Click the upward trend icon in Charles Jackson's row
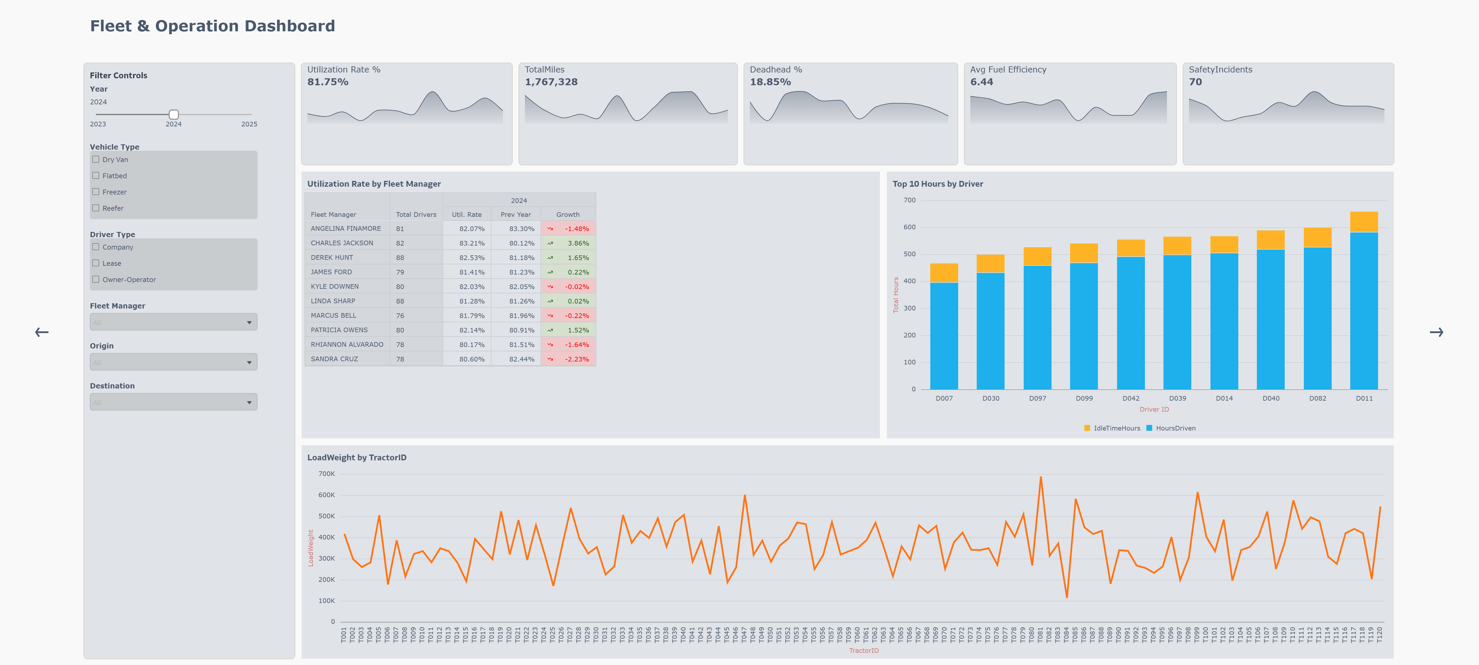 coord(550,243)
